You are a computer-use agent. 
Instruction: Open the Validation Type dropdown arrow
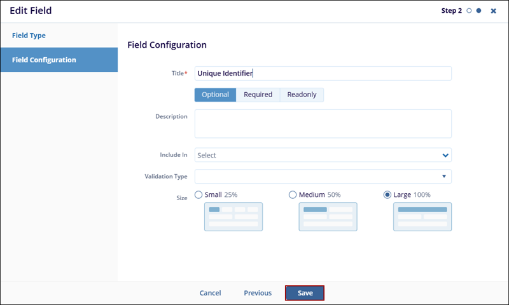coord(443,177)
